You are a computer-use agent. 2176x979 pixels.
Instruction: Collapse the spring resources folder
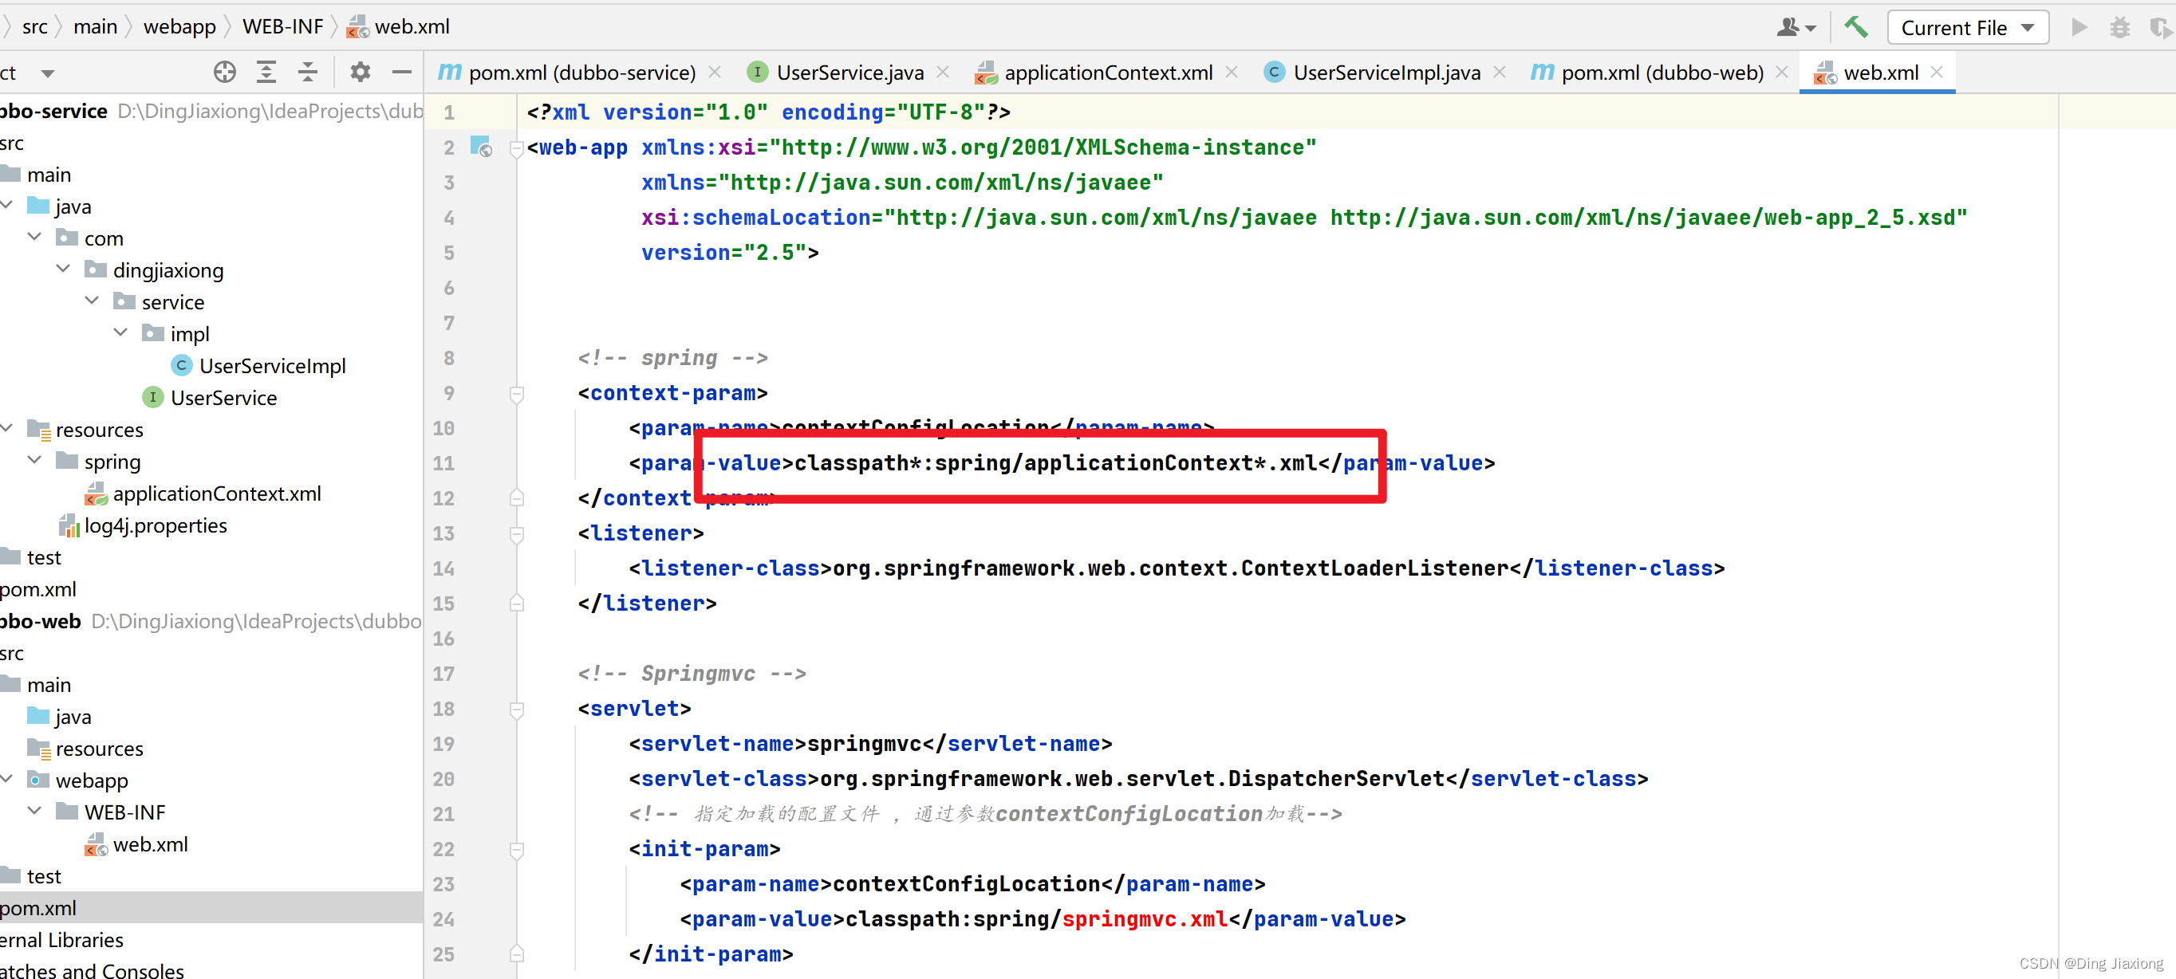tap(34, 461)
